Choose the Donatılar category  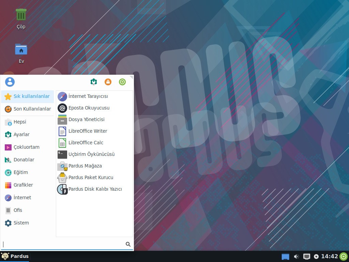[27, 160]
